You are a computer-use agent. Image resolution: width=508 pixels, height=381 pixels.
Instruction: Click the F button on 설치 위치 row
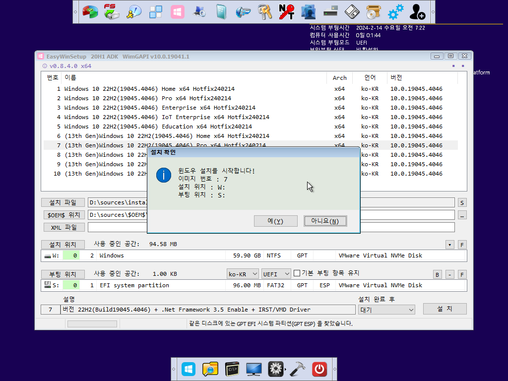pyautogui.click(x=462, y=245)
